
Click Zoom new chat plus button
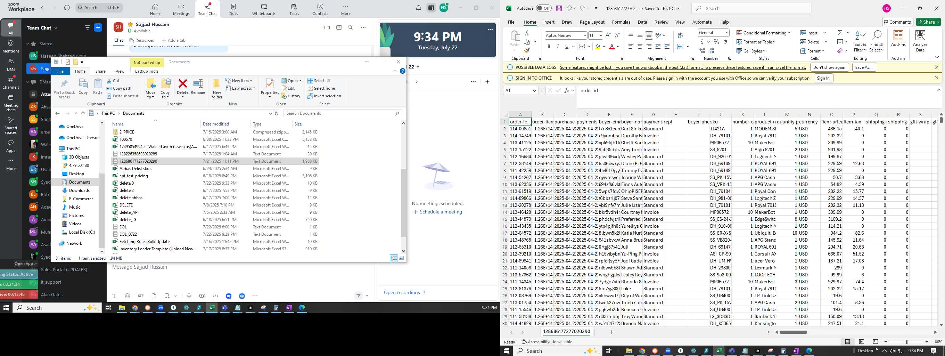pyautogui.click(x=98, y=27)
